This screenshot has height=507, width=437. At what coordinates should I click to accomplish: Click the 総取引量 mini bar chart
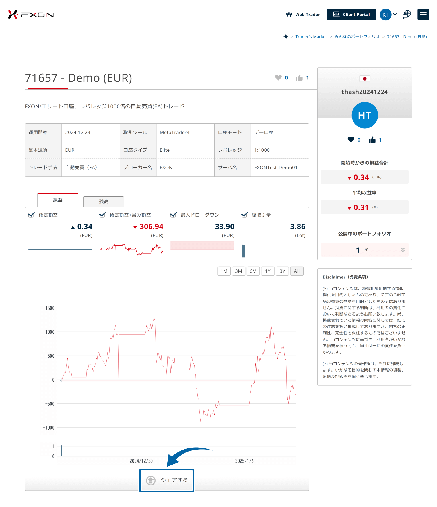[x=243, y=251]
